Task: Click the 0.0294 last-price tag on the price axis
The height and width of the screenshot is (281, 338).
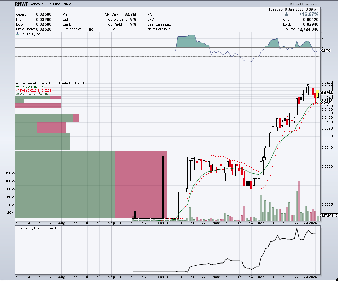Action: (x=327, y=93)
